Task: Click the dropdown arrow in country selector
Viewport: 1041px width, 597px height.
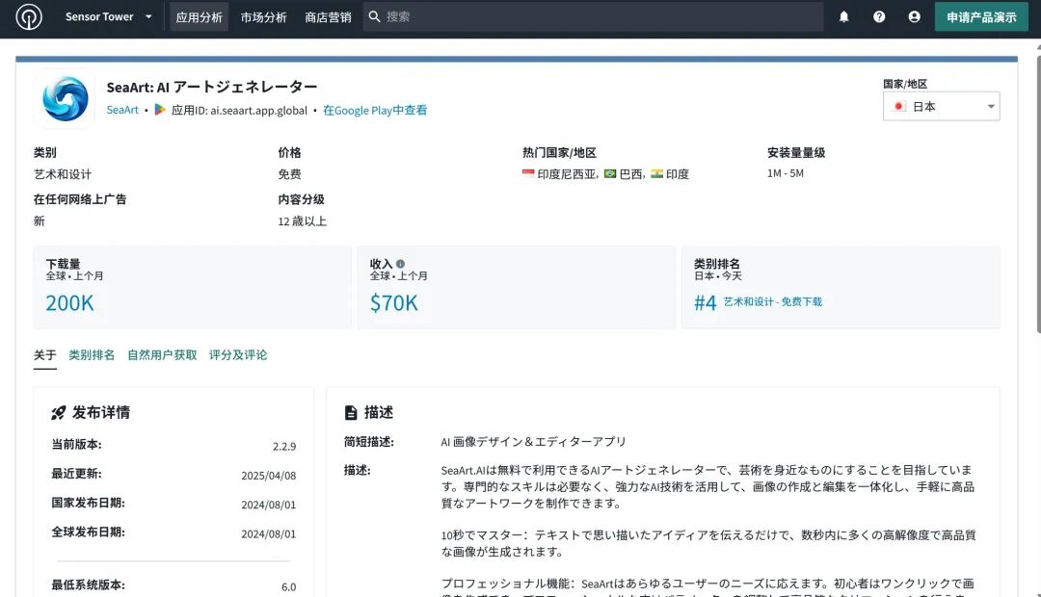Action: 991,106
